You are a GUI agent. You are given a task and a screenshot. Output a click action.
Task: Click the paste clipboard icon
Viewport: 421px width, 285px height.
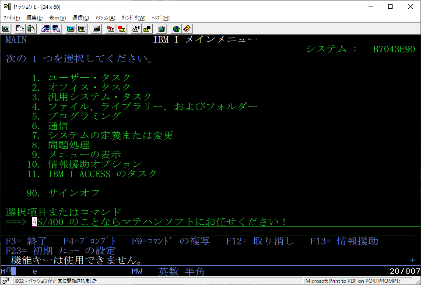tap(31, 29)
